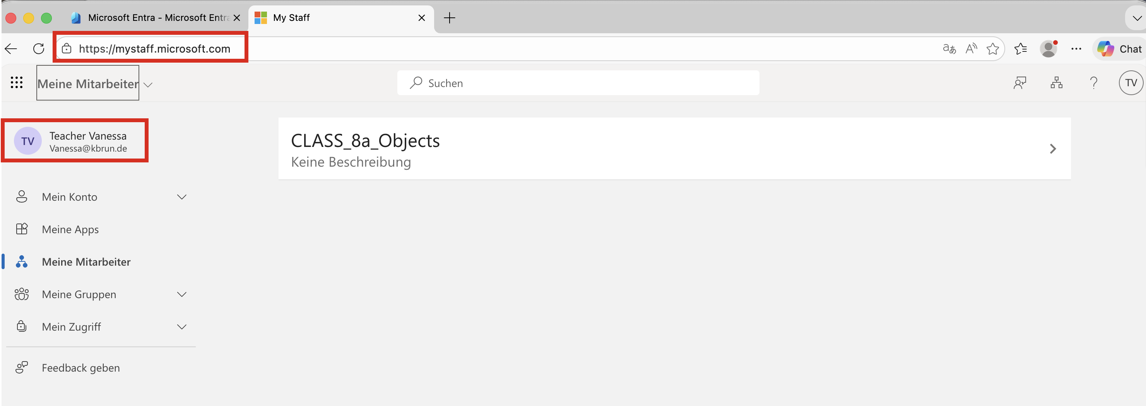
Task: Go back with the browser back arrow
Action: point(11,49)
